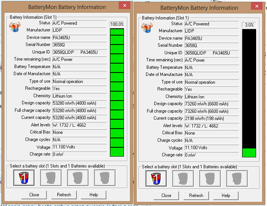Click Manufacturer LIDP field in left window
This screenshot has width=267, height=206.
tap(79, 30)
